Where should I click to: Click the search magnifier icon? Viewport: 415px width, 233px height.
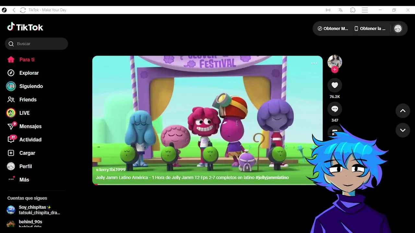click(11, 44)
